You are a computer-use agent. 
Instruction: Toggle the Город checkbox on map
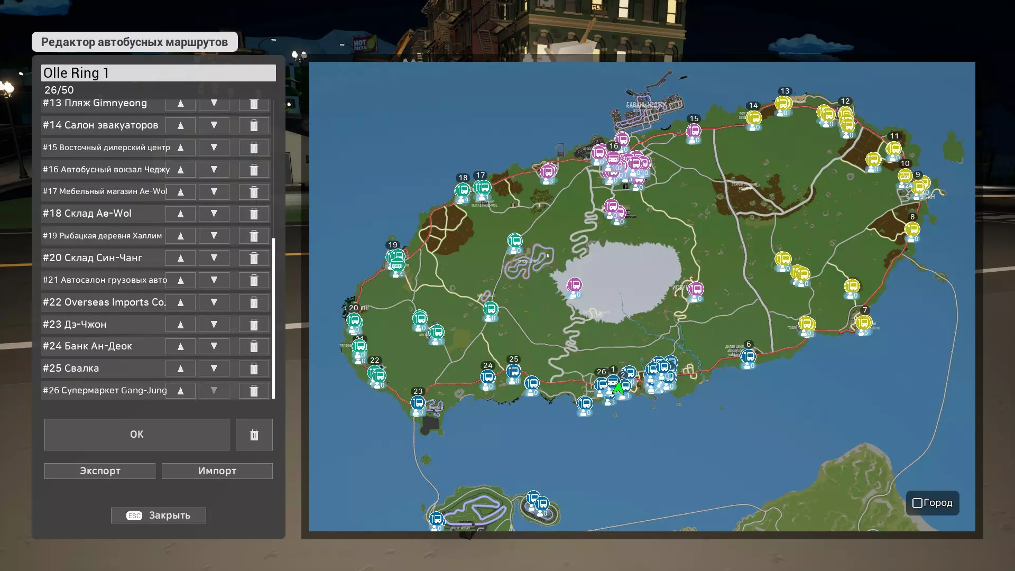918,503
